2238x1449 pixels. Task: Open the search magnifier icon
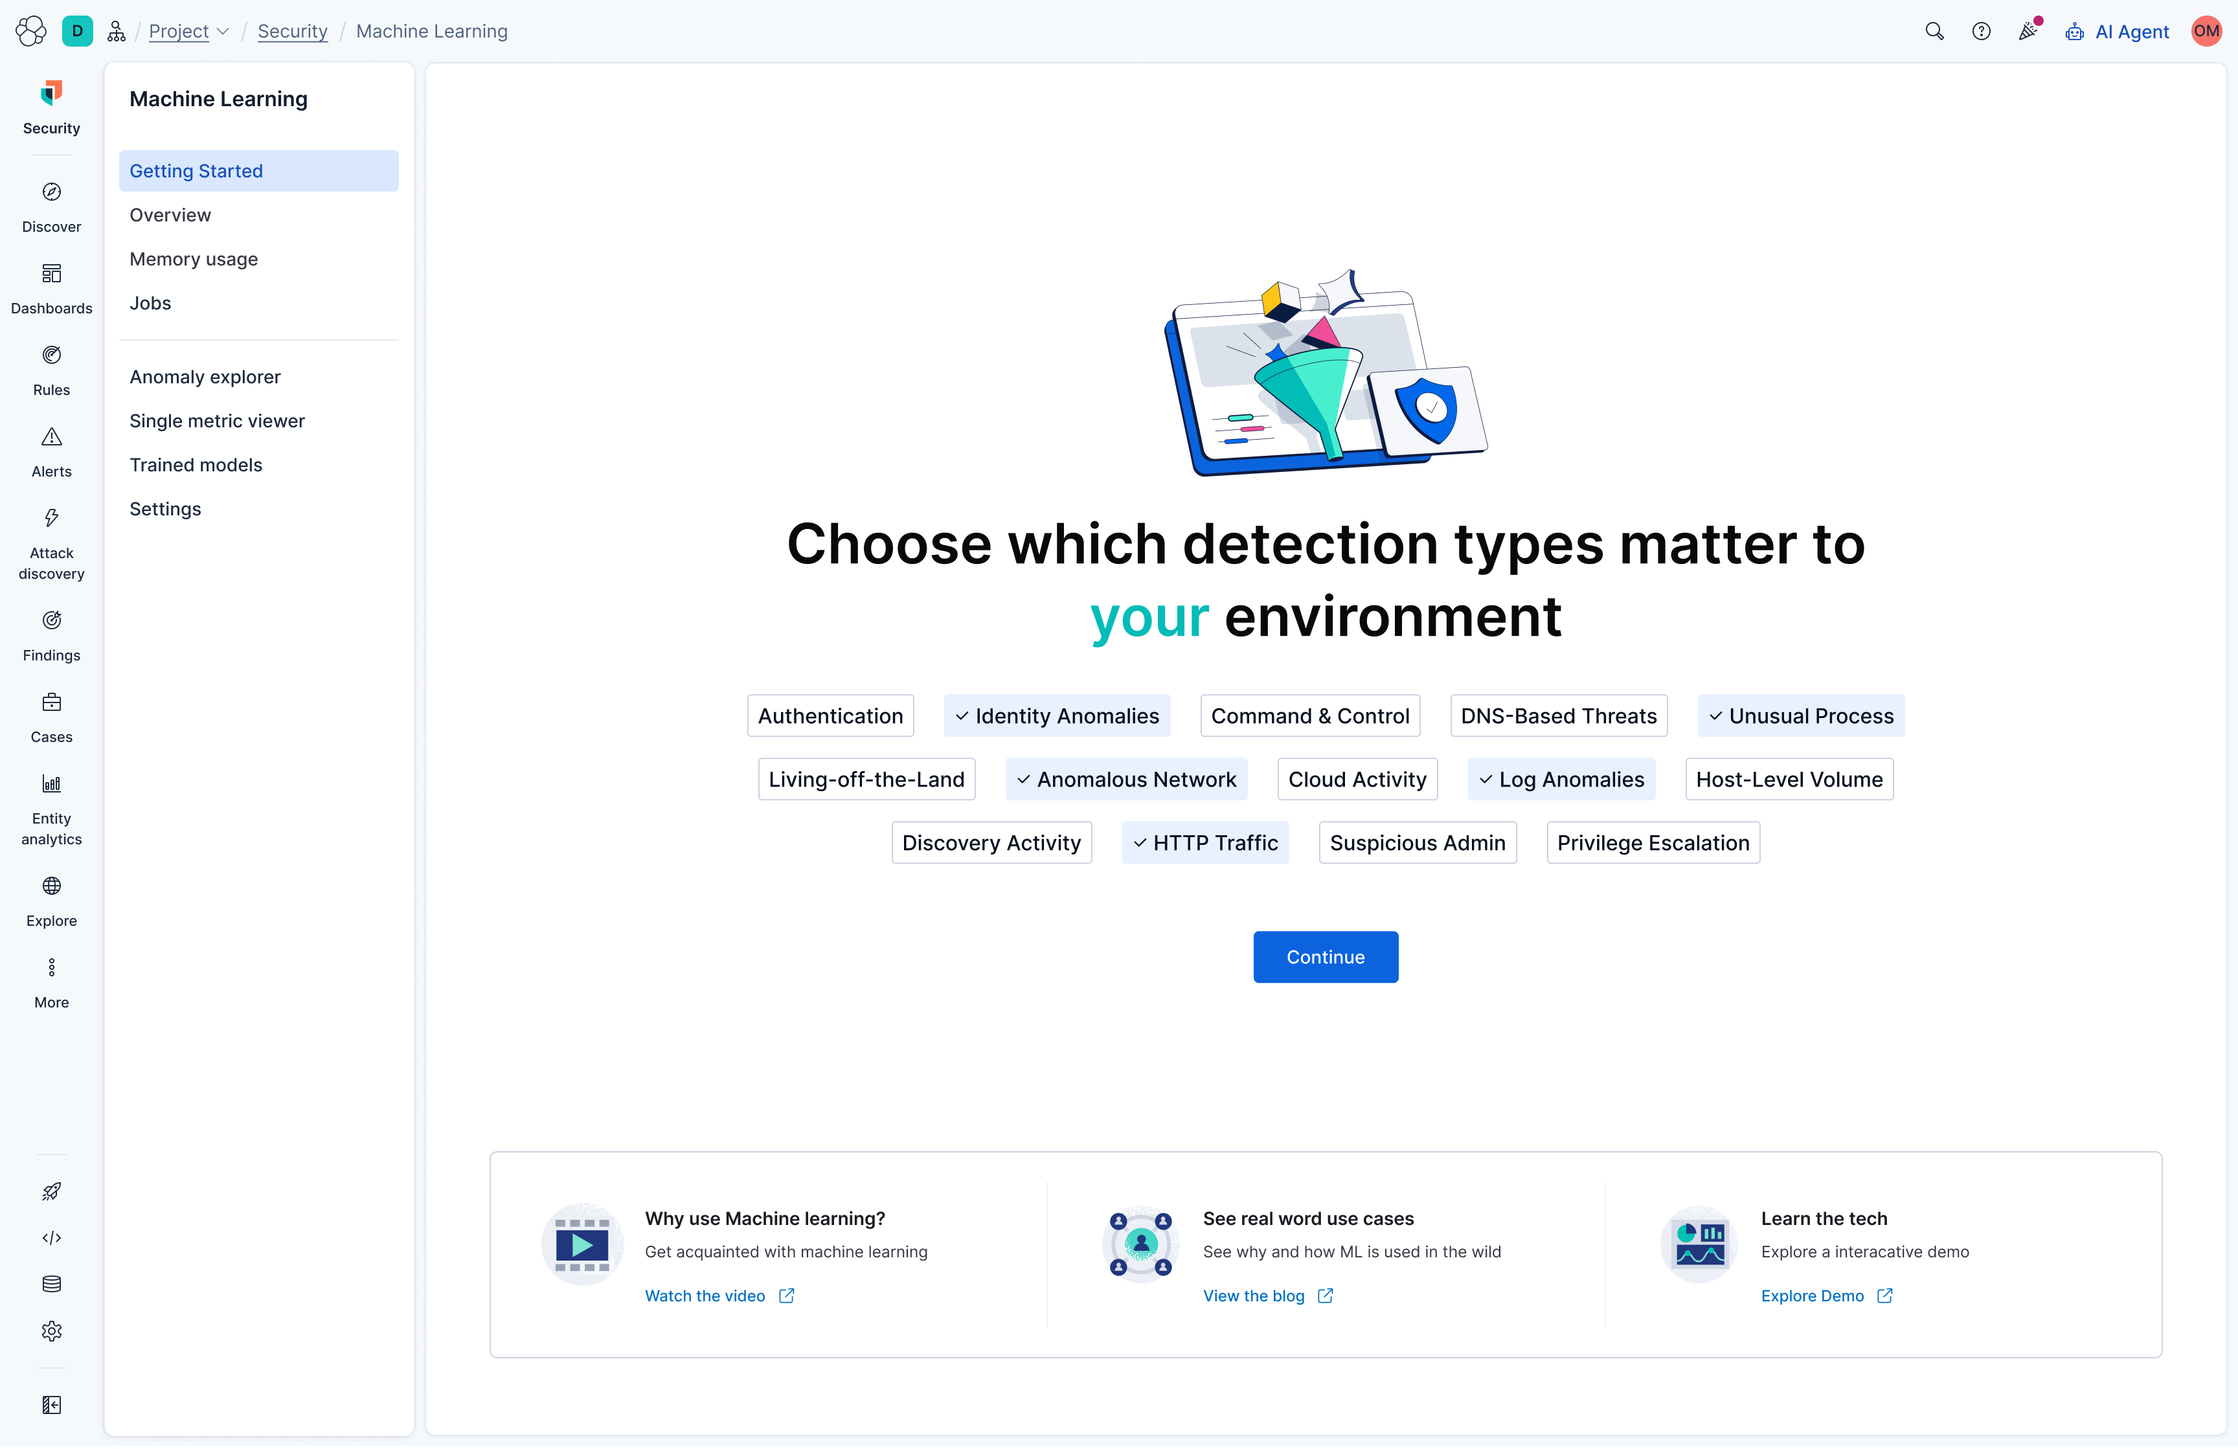[x=1934, y=31]
